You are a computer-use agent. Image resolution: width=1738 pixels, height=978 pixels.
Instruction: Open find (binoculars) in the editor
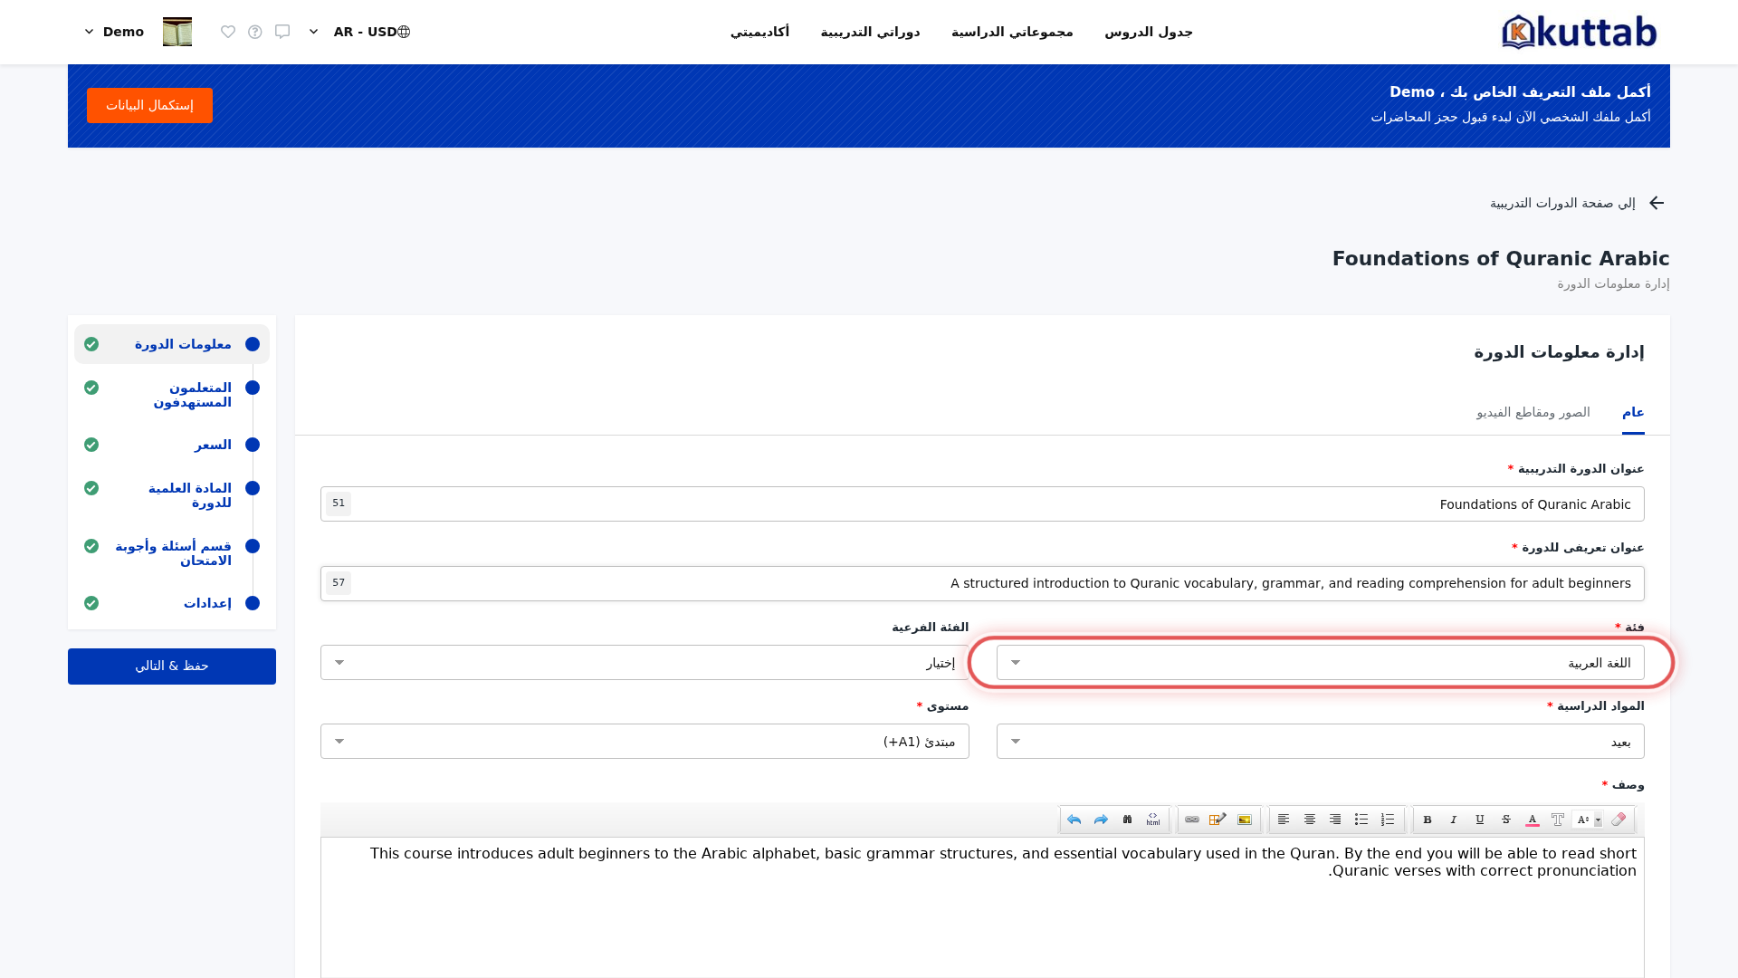1127,820
